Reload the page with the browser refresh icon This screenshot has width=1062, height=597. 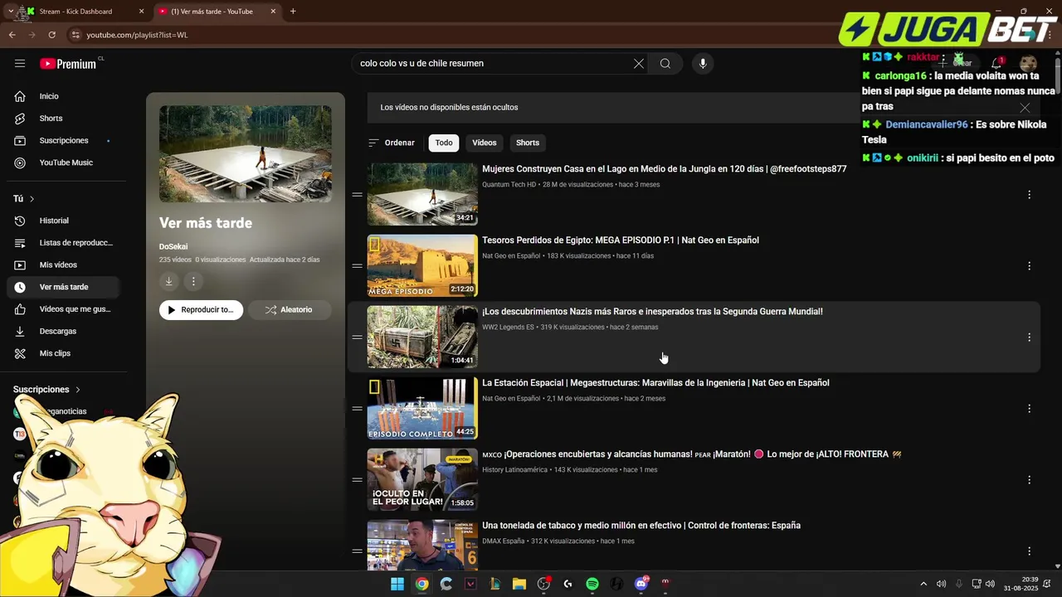pos(51,35)
